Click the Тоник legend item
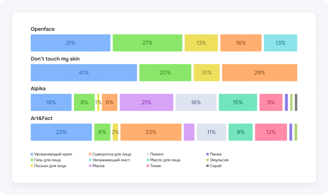The width and height of the screenshot is (328, 195). click(x=155, y=166)
